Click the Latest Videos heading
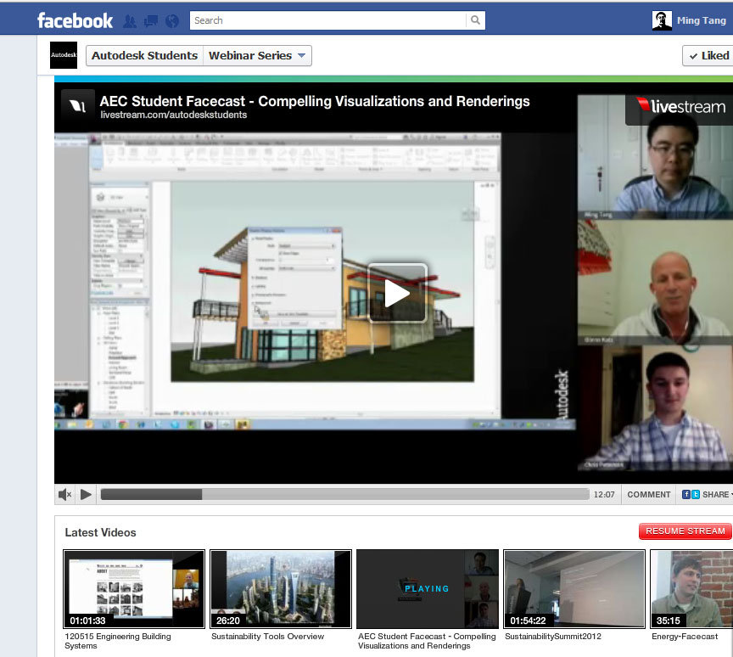 point(100,532)
